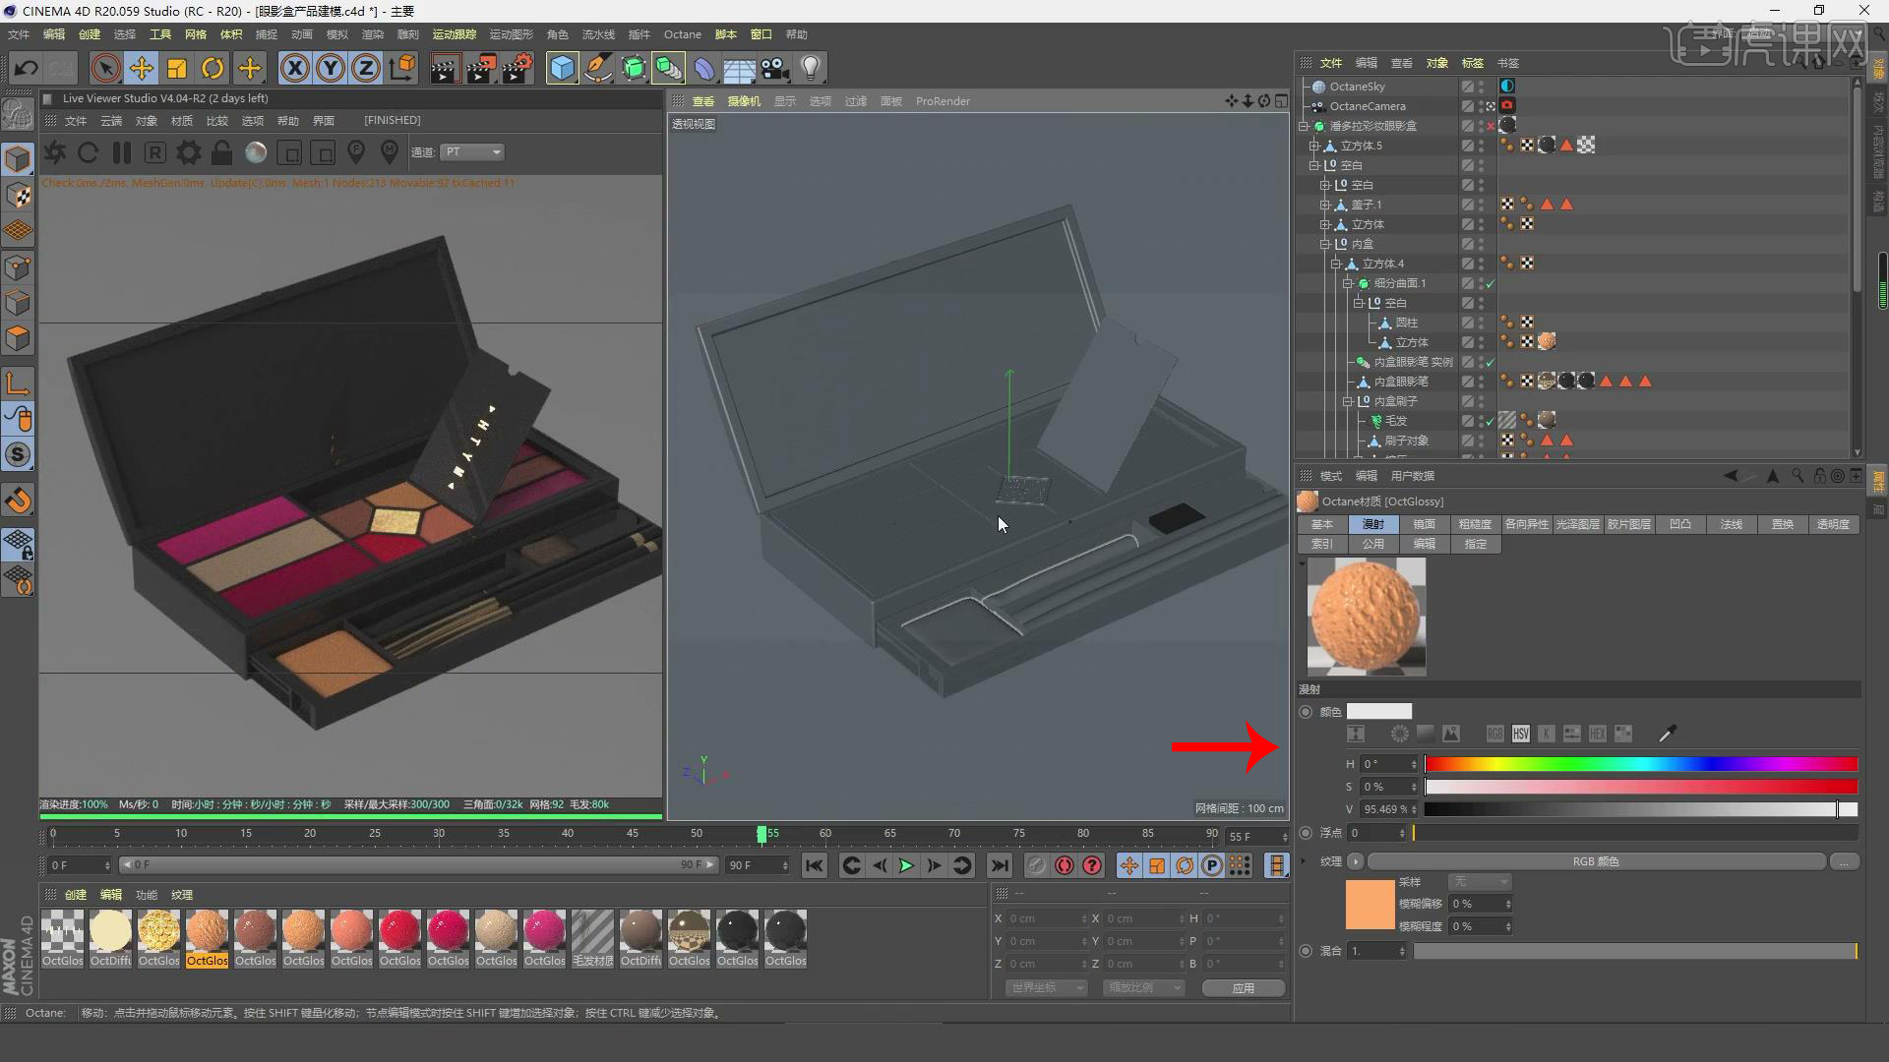Collapse the 内盒 tree item
This screenshot has height=1062, width=1889.
click(1325, 243)
